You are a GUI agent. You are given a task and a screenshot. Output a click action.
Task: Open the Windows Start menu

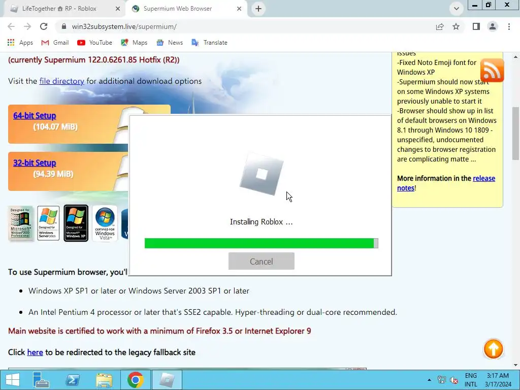(13, 380)
